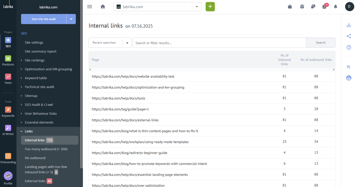Open Landing pages with too few inbound links

tap(46, 169)
